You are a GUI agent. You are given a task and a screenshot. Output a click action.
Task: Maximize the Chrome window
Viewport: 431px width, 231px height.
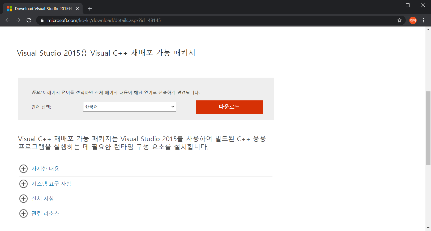408,5
